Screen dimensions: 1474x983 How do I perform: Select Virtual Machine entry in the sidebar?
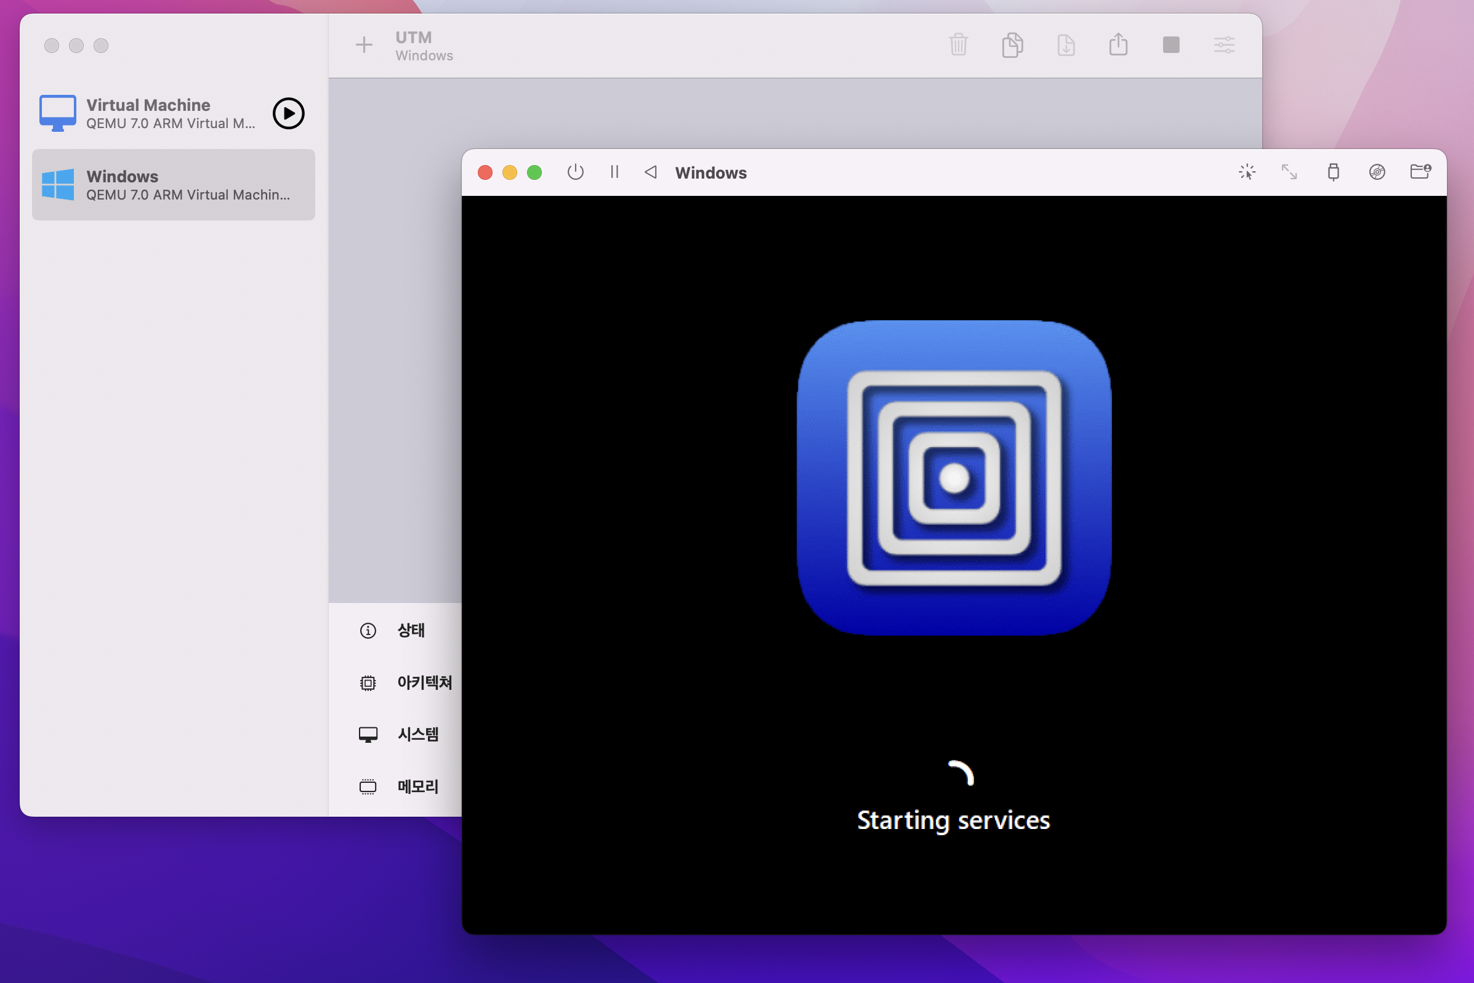click(x=148, y=113)
